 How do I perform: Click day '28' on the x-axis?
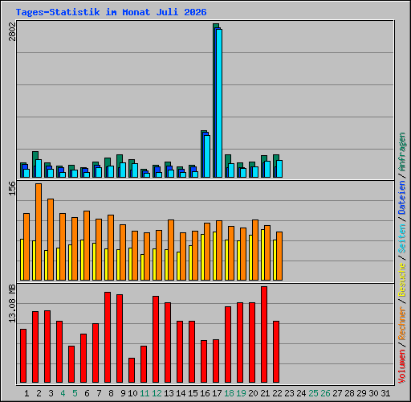point(349,393)
